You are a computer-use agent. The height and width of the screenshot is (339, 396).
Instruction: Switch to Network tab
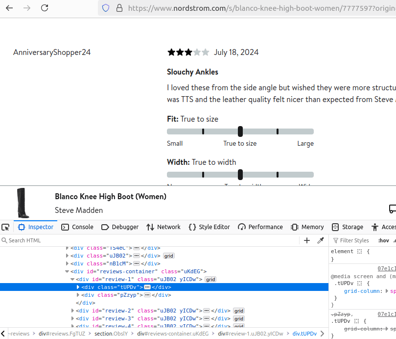pos(163,227)
